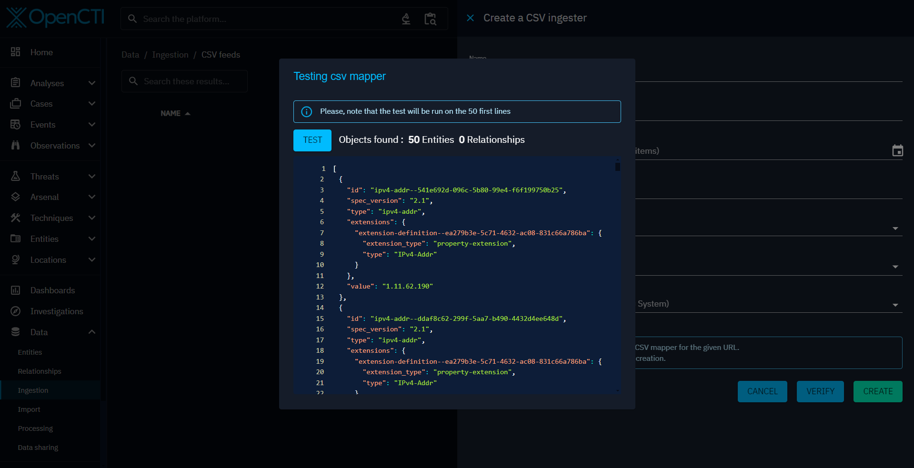
Task: Close the Create a CSV ingester panel
Action: coord(470,18)
